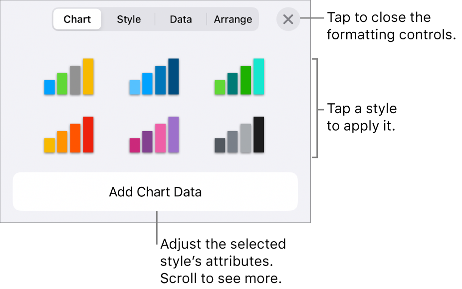Apply the all-blue chart style
The height and width of the screenshot is (289, 462).
coord(154,77)
